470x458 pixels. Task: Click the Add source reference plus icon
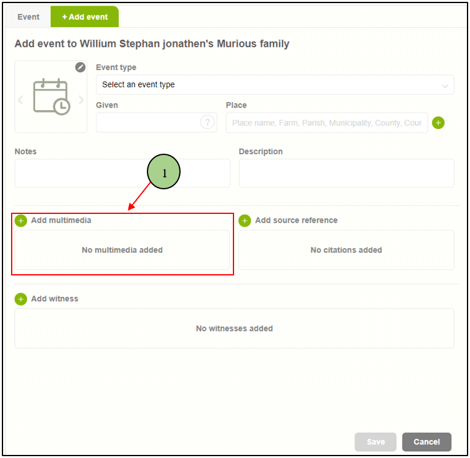click(x=245, y=220)
